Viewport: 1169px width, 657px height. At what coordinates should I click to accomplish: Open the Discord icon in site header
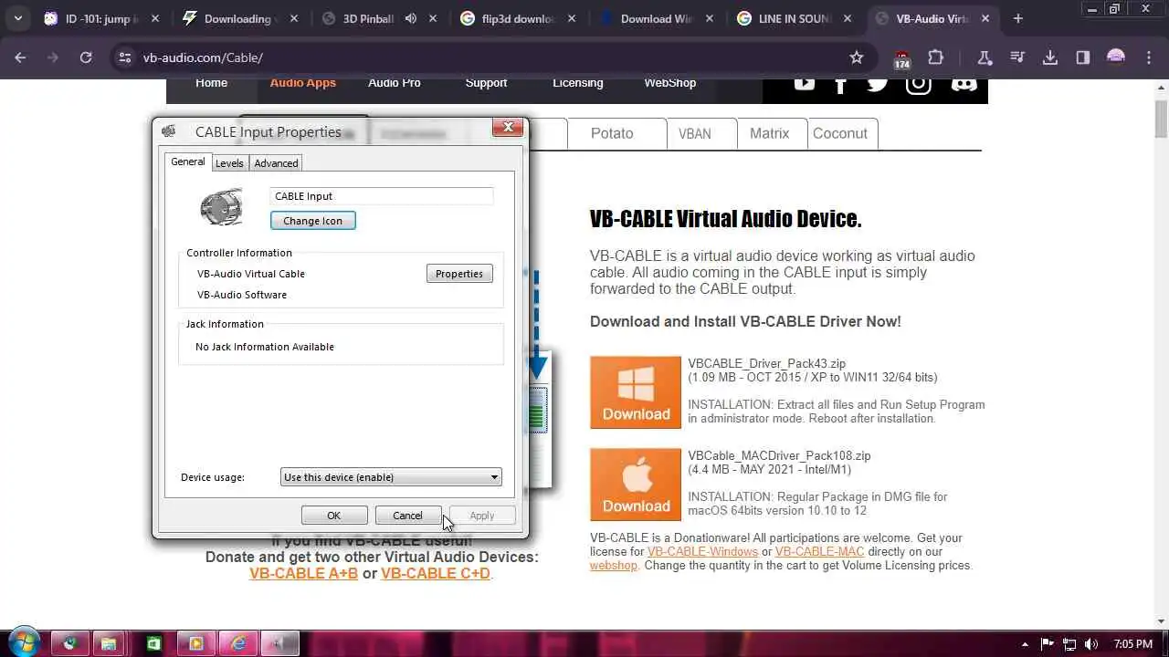(x=964, y=84)
